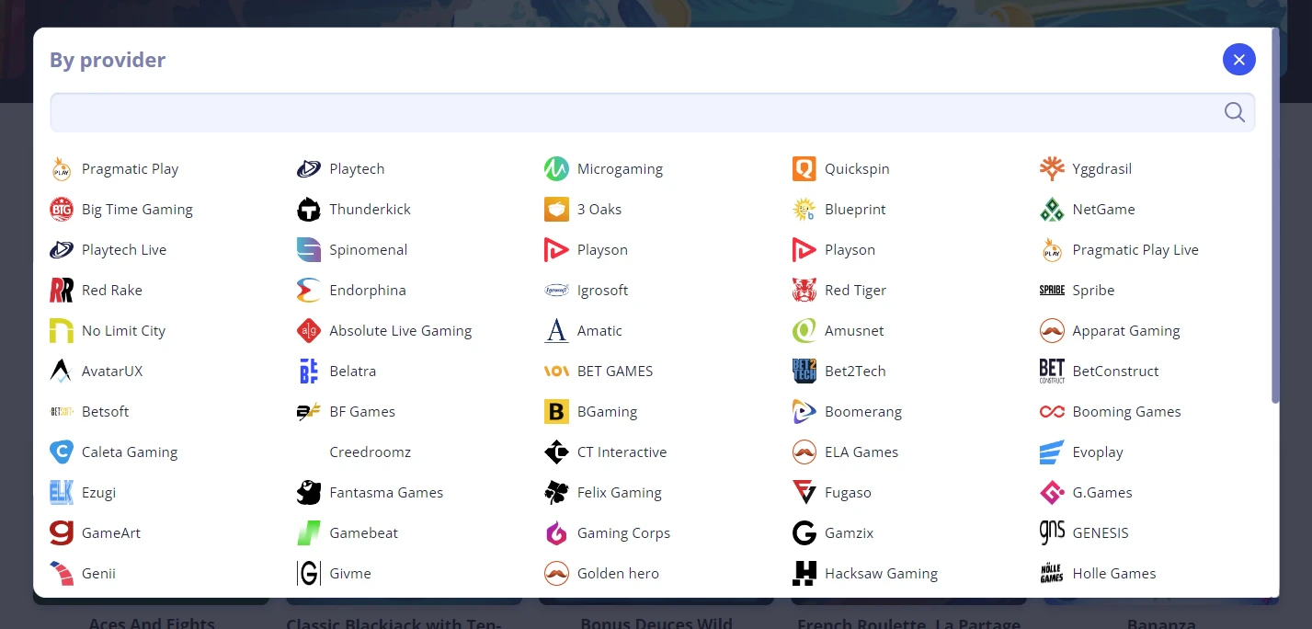Click the NetGame logo icon

(x=1052, y=210)
